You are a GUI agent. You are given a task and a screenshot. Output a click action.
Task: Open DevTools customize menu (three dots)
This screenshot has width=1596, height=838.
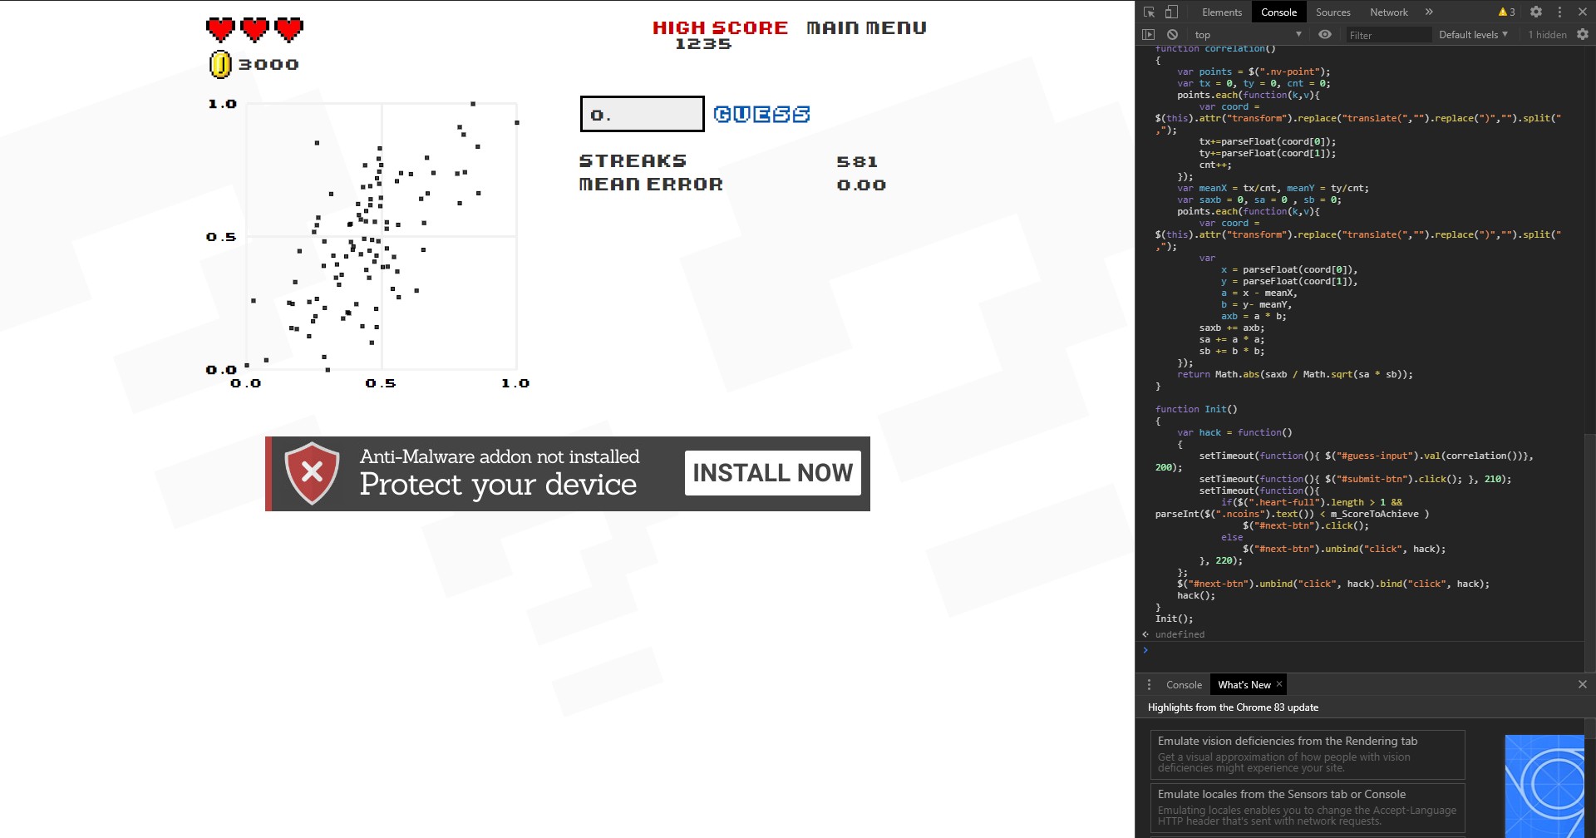point(1559,12)
